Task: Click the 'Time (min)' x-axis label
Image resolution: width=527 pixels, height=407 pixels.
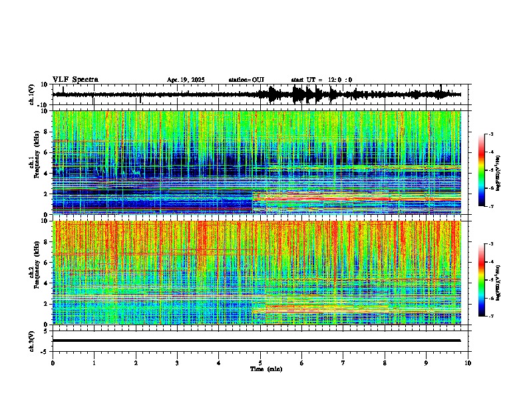Action: tap(266, 369)
